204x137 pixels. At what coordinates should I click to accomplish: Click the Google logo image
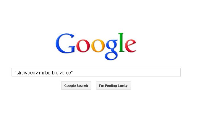click(x=96, y=47)
